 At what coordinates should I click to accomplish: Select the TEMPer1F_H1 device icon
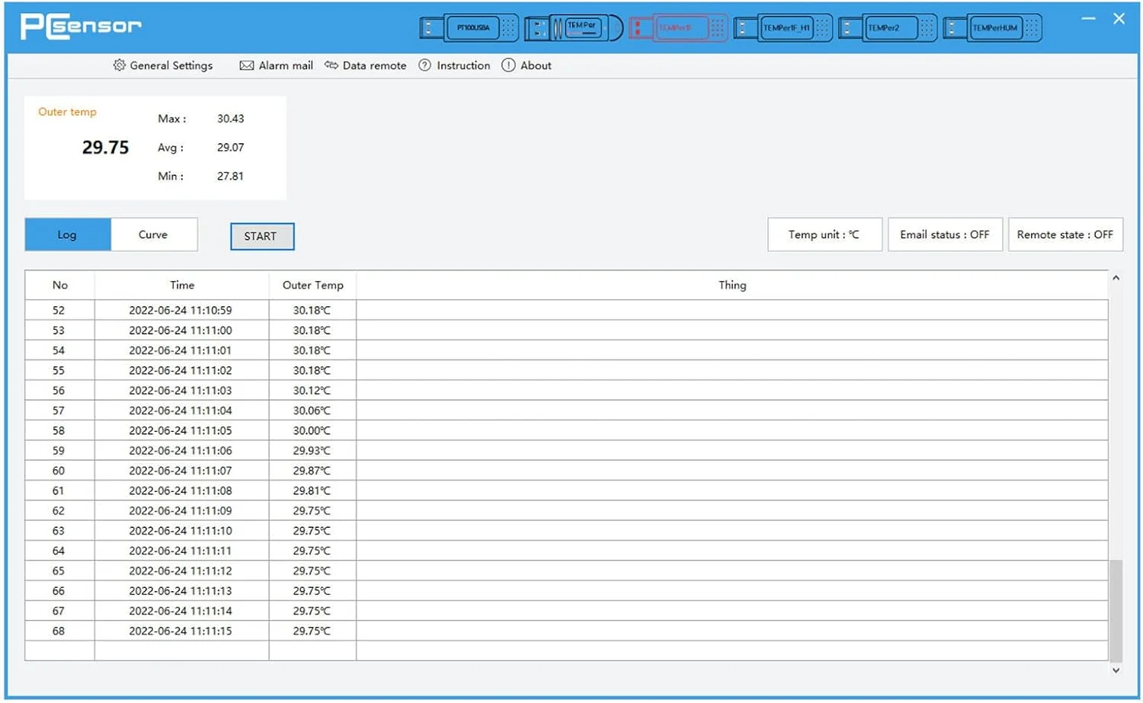coord(783,28)
